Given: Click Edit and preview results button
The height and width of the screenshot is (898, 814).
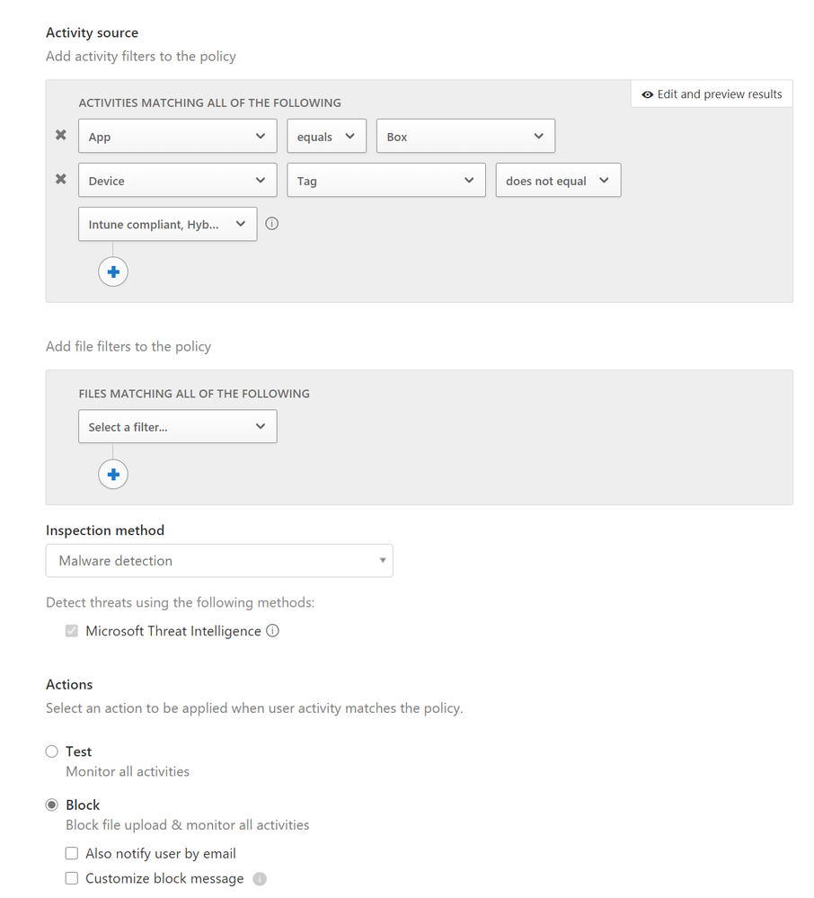Looking at the screenshot, I should [x=712, y=94].
